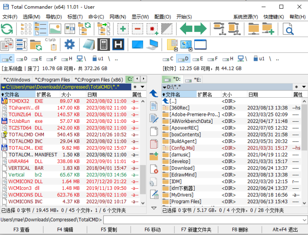The height and width of the screenshot is (235, 308).
Task: Open the 配置(O) menu
Action: click(162, 17)
